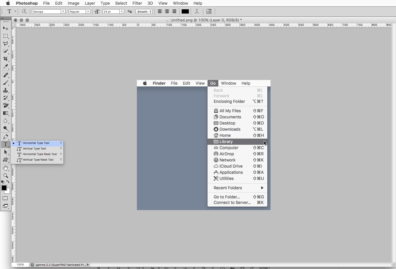396x269 pixels.
Task: Select the Crop tool
Action: click(x=6, y=59)
